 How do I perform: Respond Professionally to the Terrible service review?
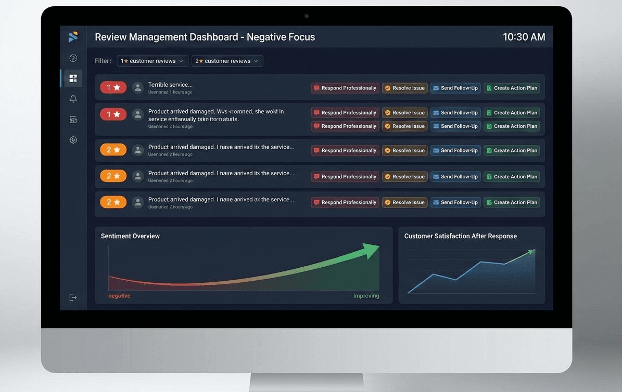click(345, 87)
